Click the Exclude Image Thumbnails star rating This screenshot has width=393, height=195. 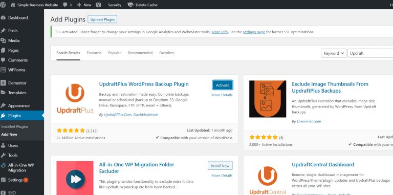[264, 137]
